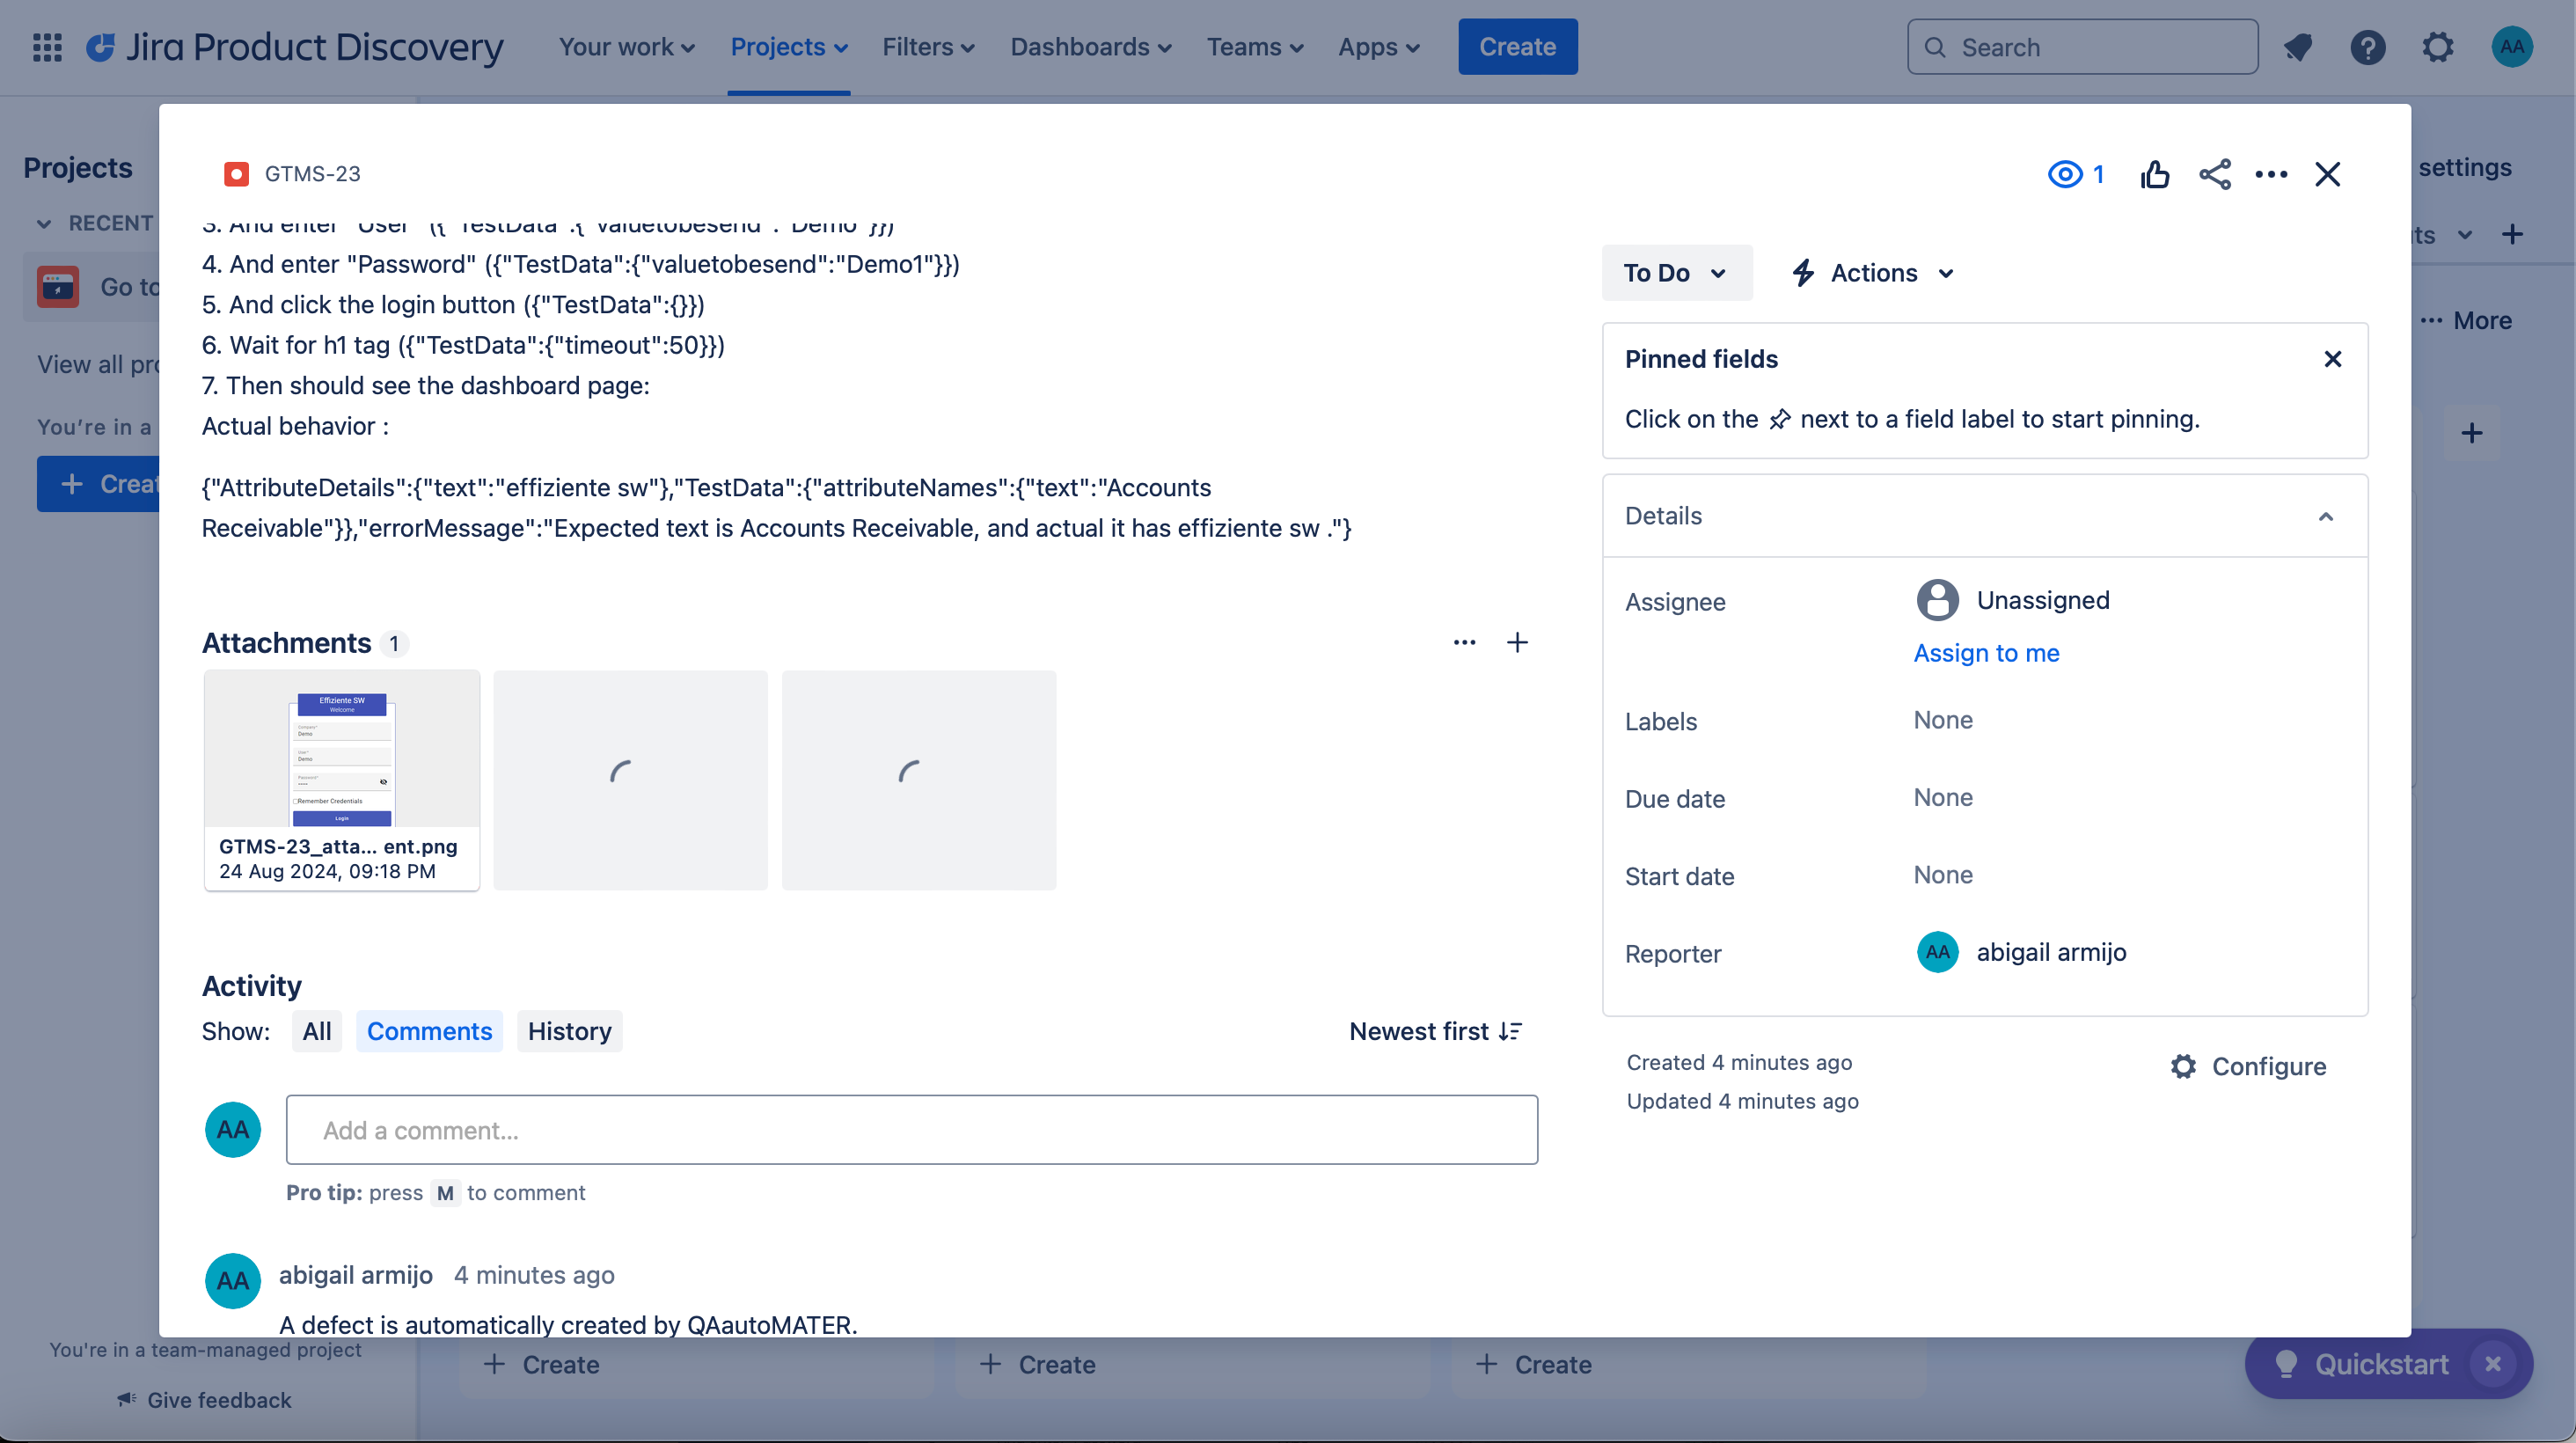Click Configure below the details panel
This screenshot has width=2576, height=1443.
click(x=2249, y=1066)
